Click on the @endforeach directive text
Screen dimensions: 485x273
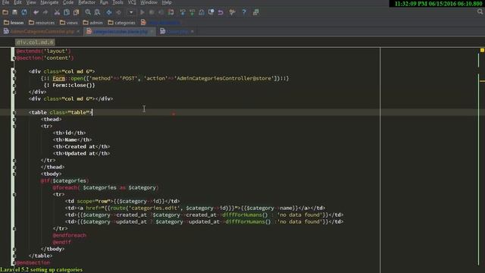coord(69,235)
